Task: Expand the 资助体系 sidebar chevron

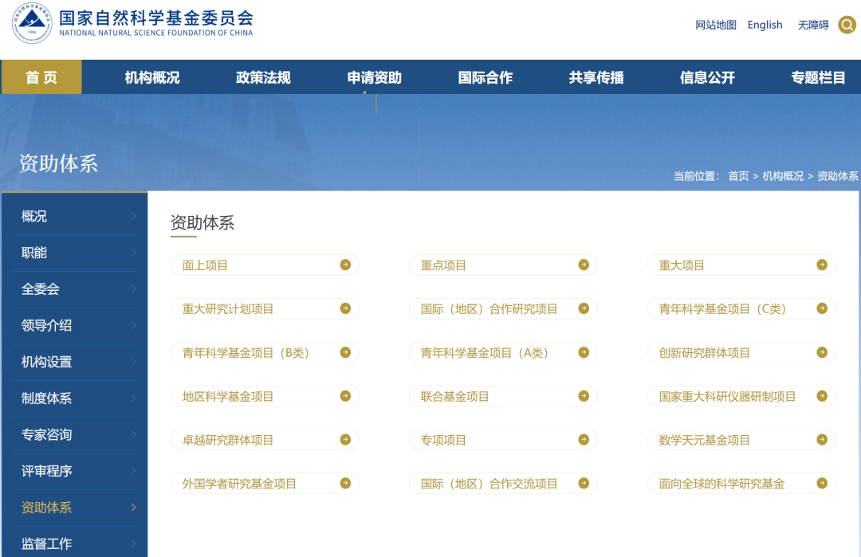Action: [x=133, y=508]
